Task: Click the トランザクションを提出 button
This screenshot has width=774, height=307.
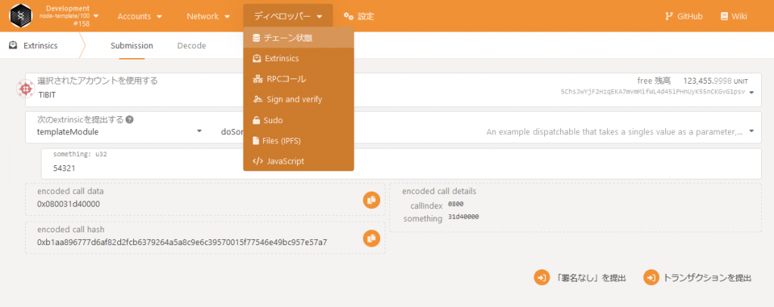Action: tap(698, 278)
